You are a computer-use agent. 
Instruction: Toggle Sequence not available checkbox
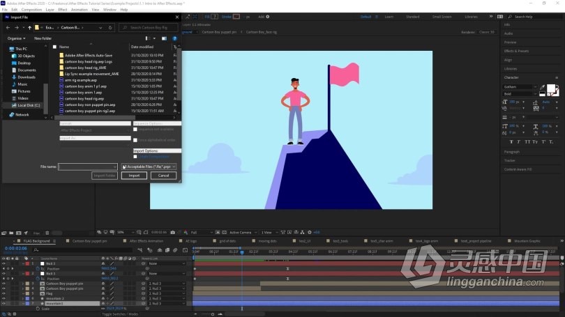pyautogui.click(x=135, y=129)
